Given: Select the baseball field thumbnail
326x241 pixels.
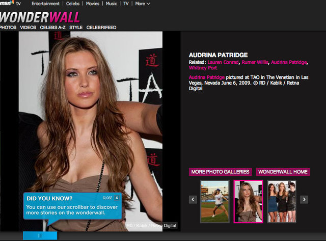Looking at the screenshot, I should coord(215,201).
